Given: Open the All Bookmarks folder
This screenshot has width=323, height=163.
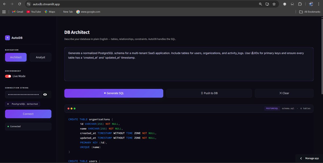Looking at the screenshot, I should (310, 12).
